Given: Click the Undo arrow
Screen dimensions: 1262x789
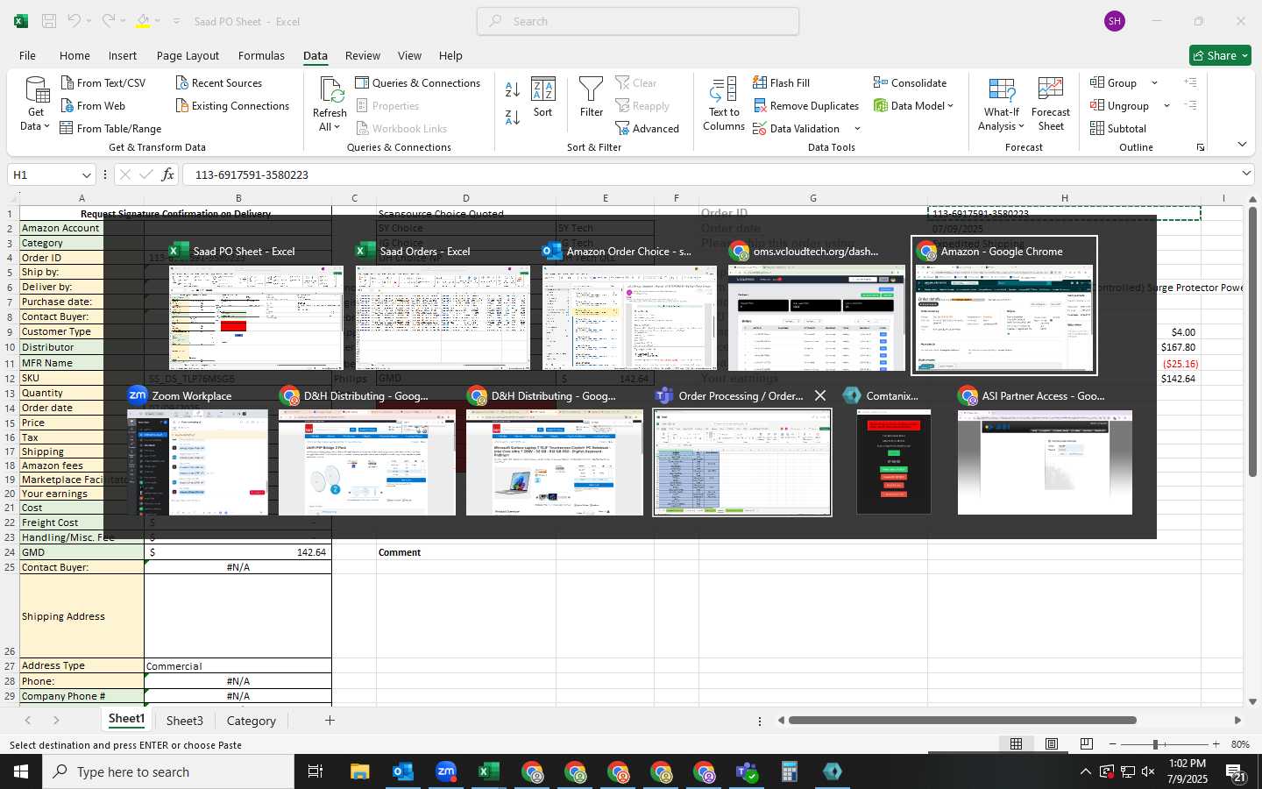Looking at the screenshot, I should coord(74,21).
